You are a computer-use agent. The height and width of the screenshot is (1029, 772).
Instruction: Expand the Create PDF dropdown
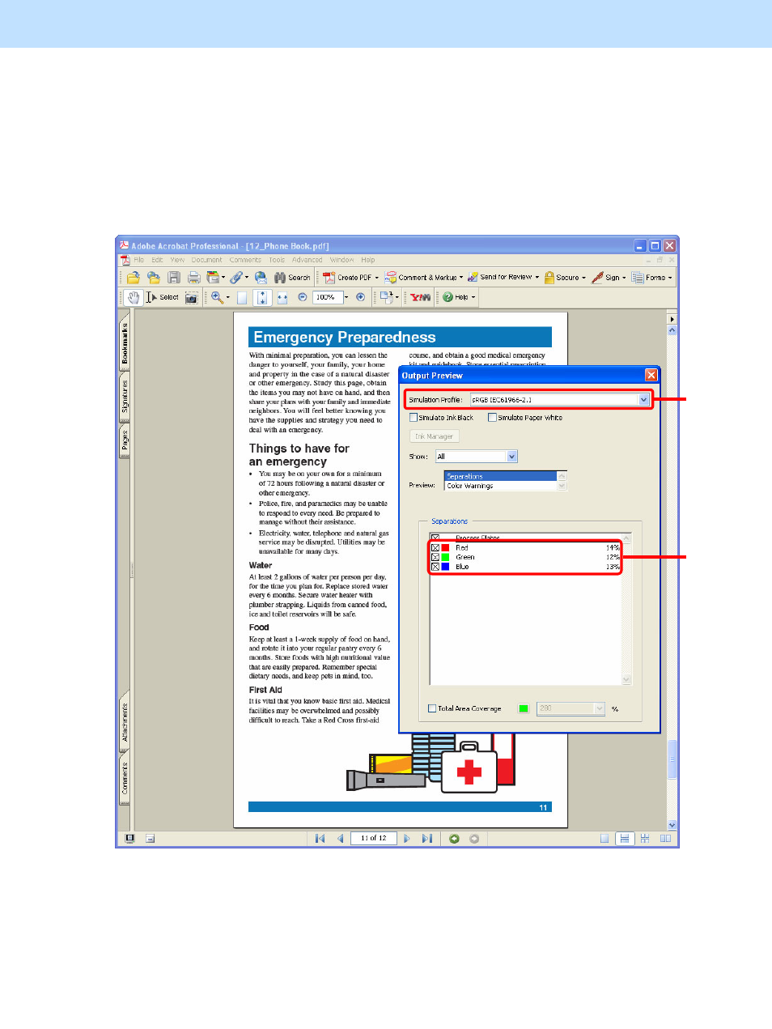376,278
